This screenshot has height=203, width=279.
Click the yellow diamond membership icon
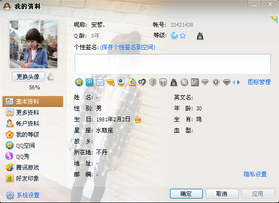111,83
